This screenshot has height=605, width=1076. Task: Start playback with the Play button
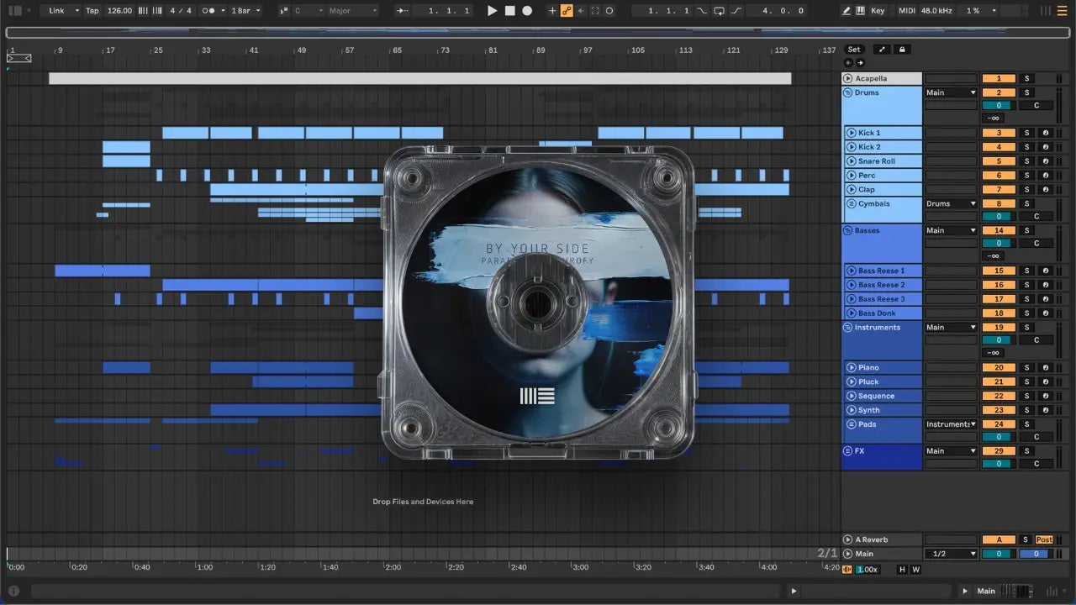click(493, 11)
